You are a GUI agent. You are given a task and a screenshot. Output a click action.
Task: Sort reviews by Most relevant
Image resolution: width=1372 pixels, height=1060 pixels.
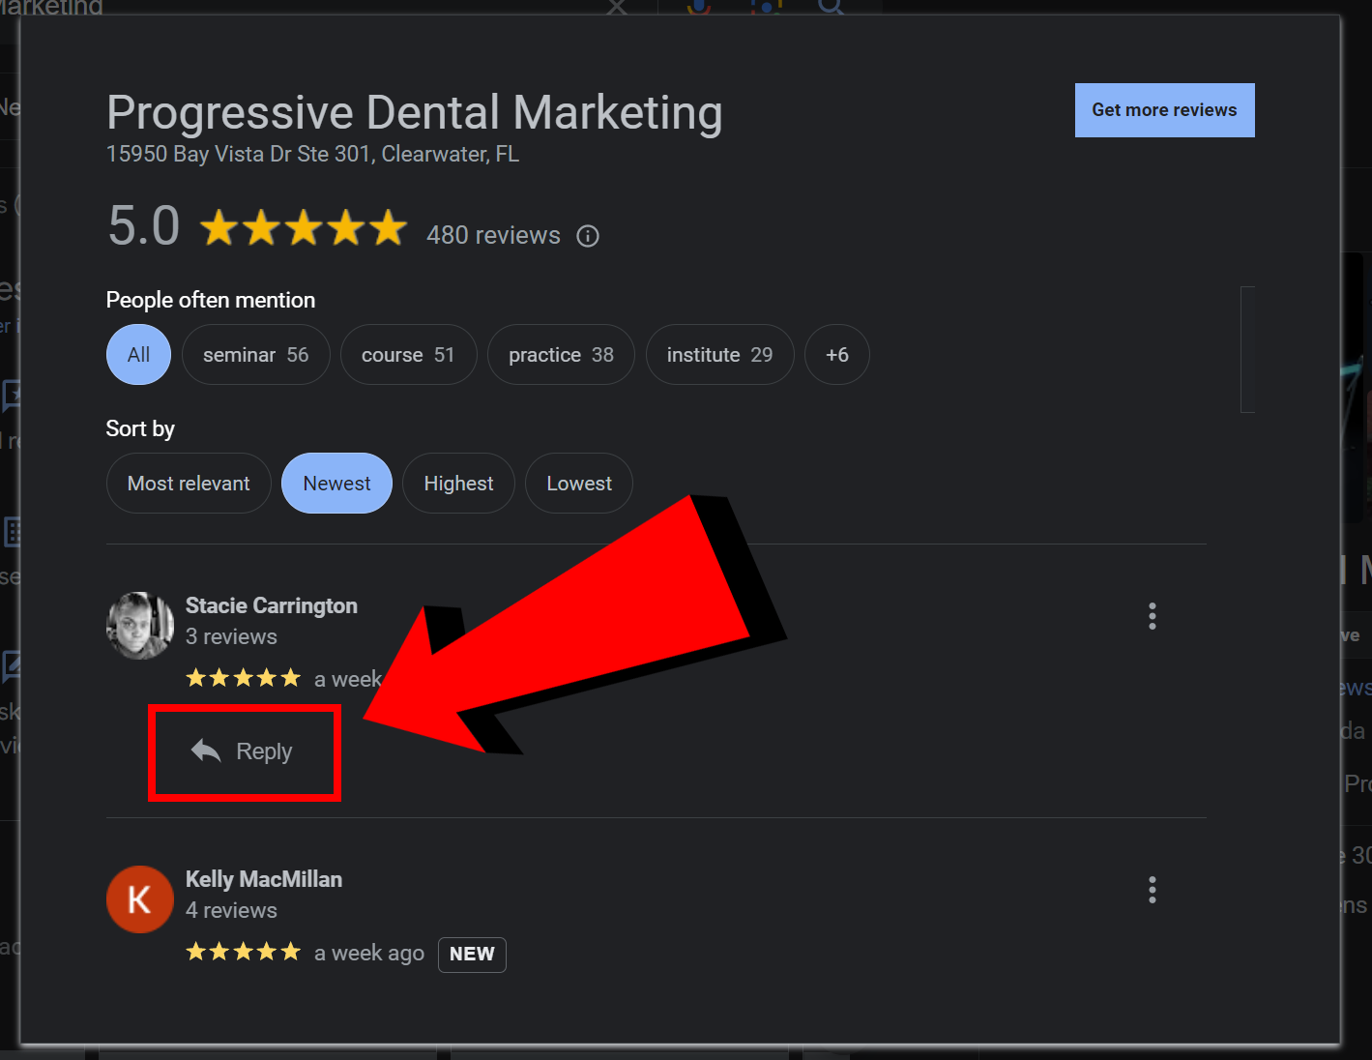[189, 484]
